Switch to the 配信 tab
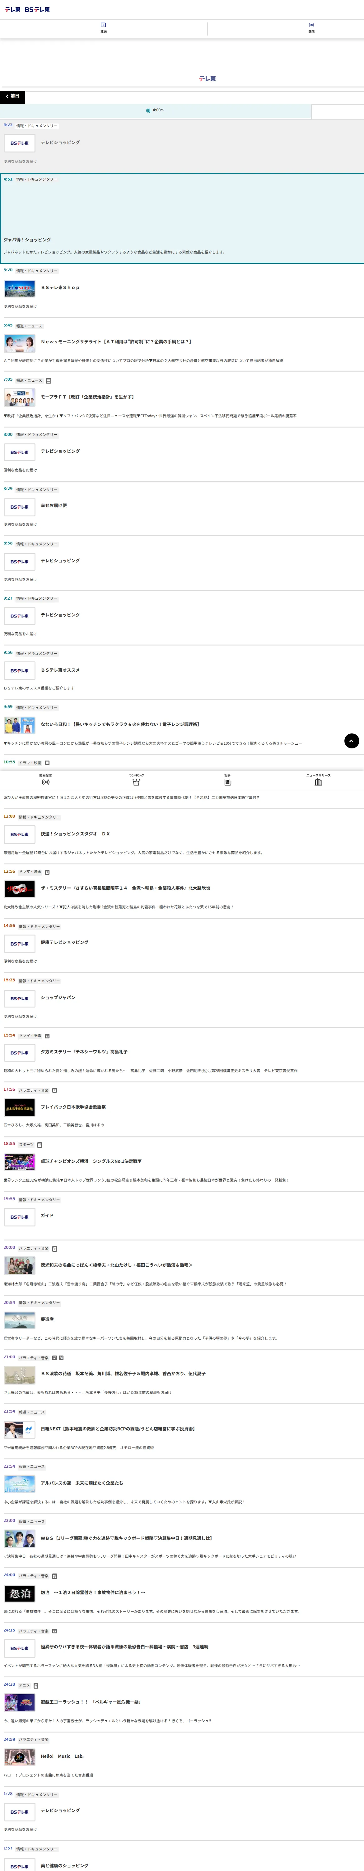The height and width of the screenshot is (1871, 364). (x=312, y=28)
